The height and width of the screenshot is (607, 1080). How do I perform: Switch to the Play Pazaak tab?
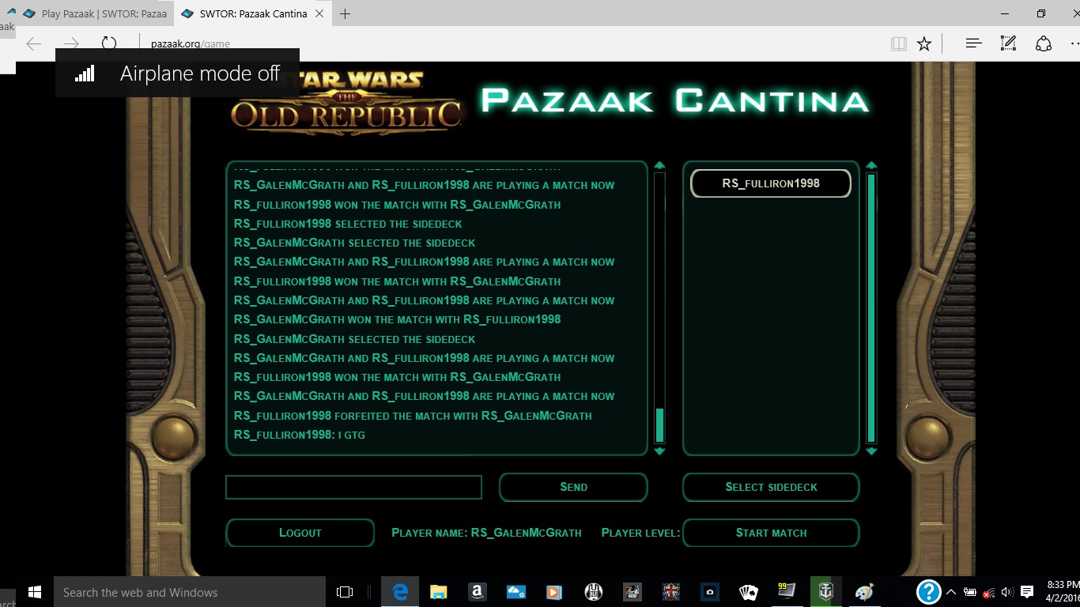tap(95, 13)
